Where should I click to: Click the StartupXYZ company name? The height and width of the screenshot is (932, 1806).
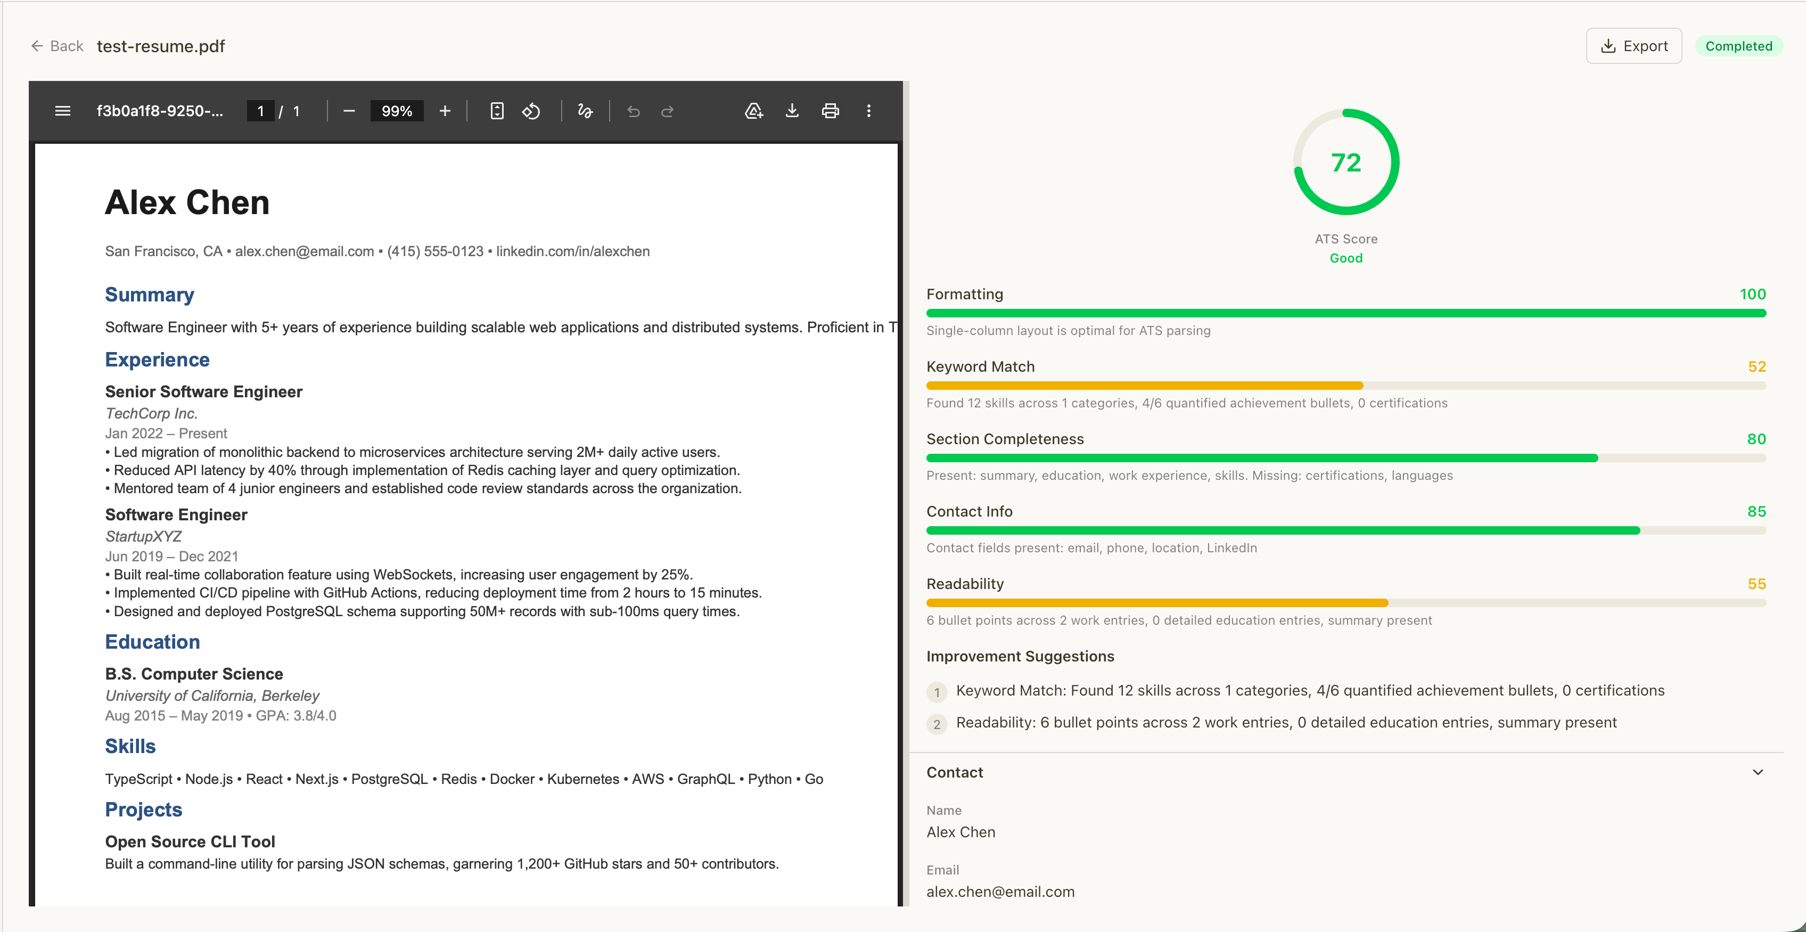(143, 536)
